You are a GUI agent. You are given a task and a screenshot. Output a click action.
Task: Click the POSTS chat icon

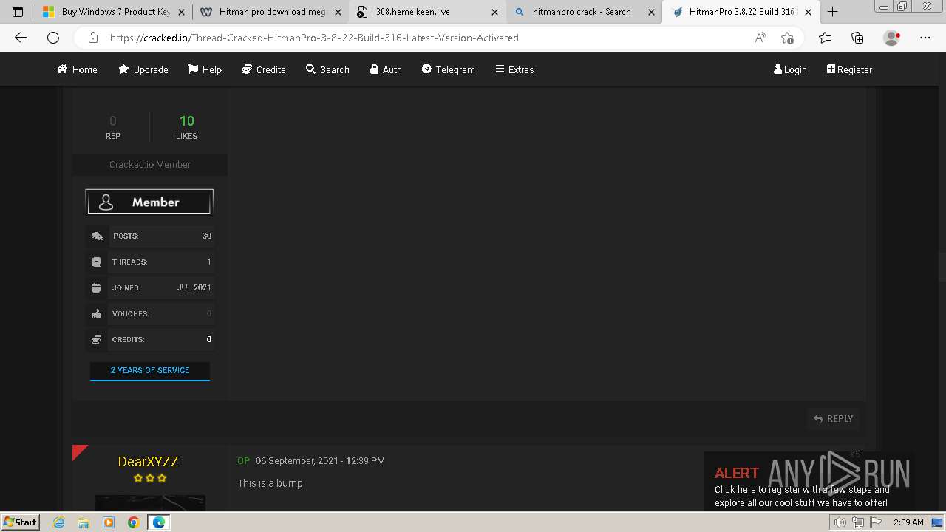pyautogui.click(x=97, y=236)
